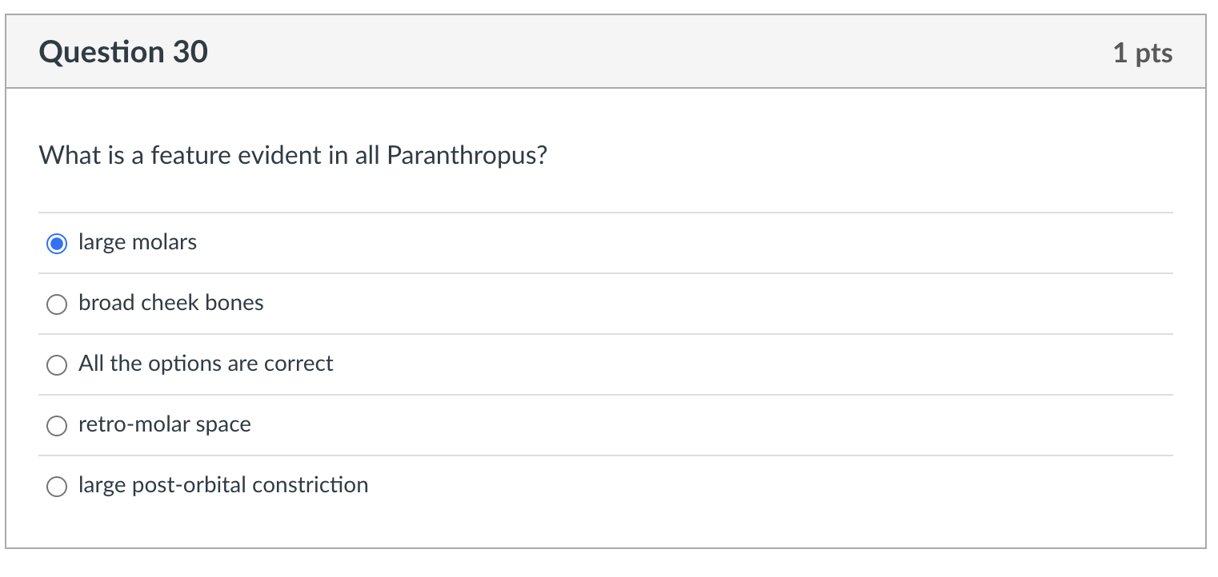Click the 'broad cheek bones' label text
The image size is (1218, 577).
click(171, 304)
